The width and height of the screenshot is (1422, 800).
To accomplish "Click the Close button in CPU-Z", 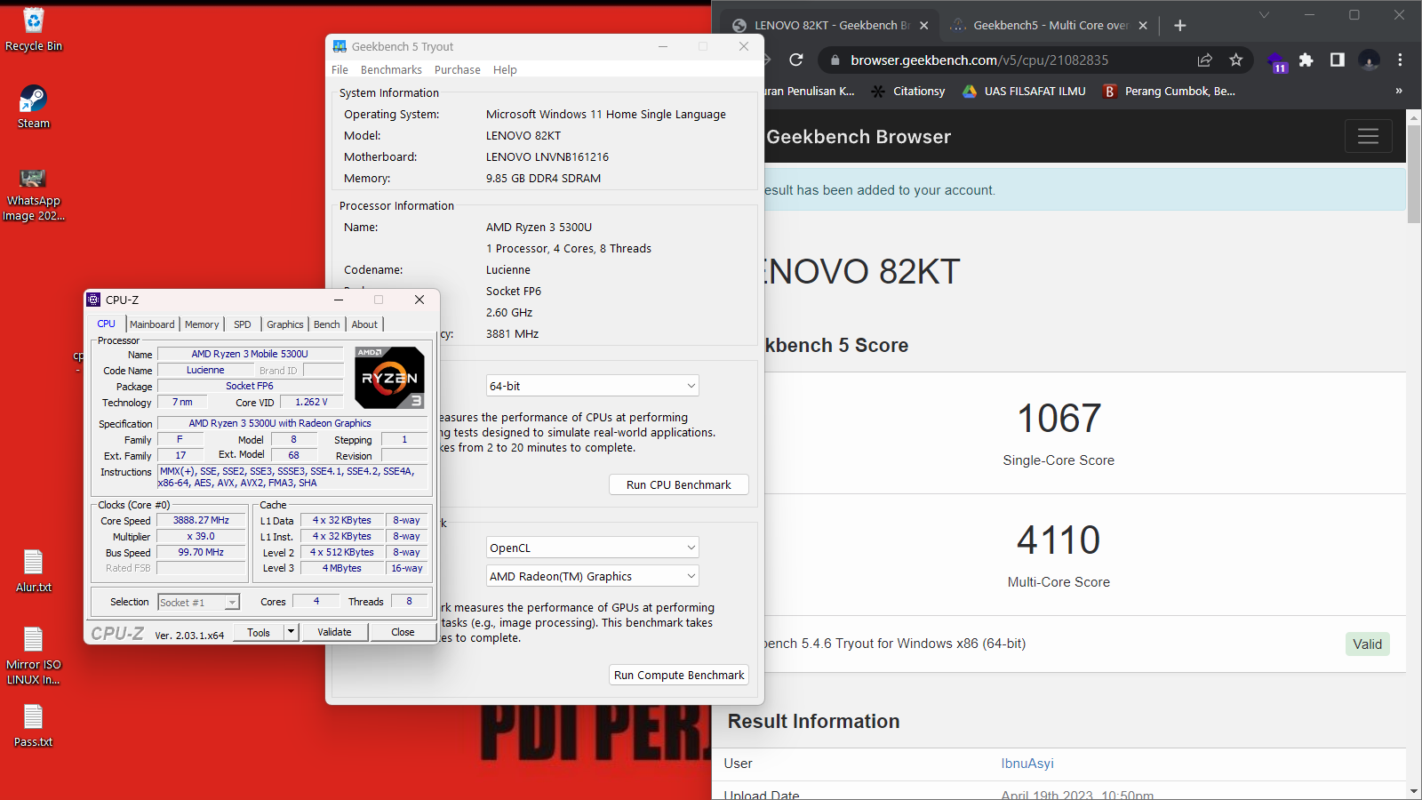I will pyautogui.click(x=403, y=632).
